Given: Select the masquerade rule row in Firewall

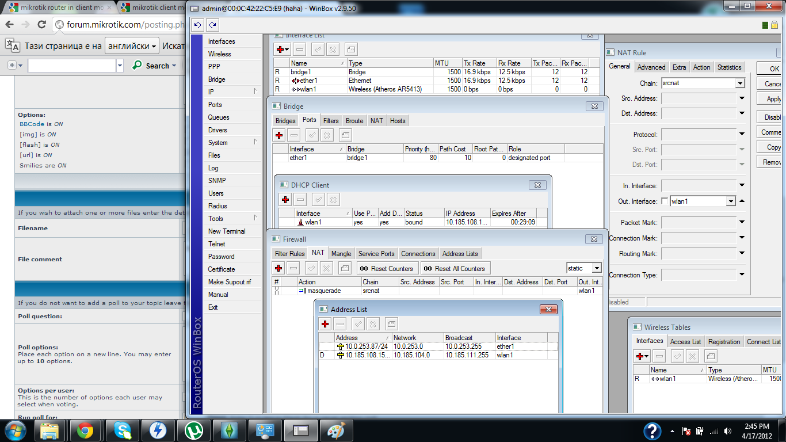Looking at the screenshot, I should pyautogui.click(x=437, y=291).
